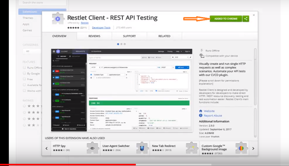Open the Categories All dropdown
289x166 pixels.
pyautogui.click(x=32, y=51)
